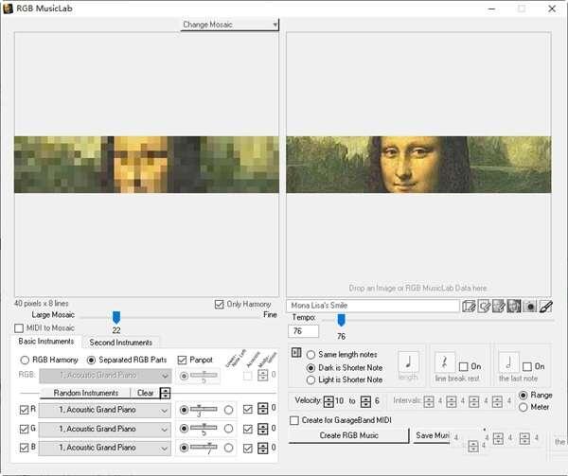568x476 pixels.
Task: Enable MIDI to Mosaic checkbox
Action: tap(20, 327)
